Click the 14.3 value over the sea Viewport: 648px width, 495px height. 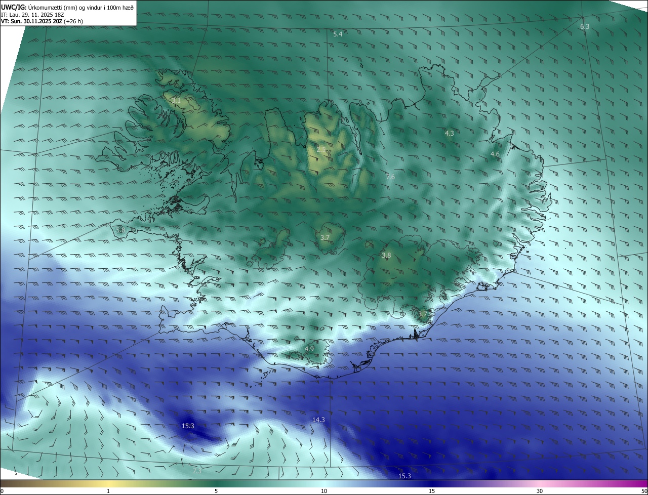pos(318,420)
